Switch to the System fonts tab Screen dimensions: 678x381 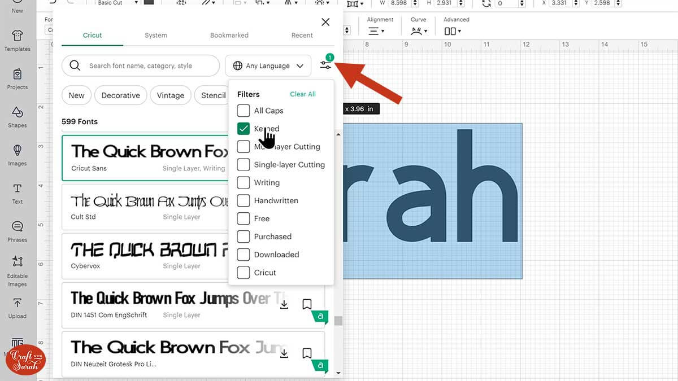[155, 35]
